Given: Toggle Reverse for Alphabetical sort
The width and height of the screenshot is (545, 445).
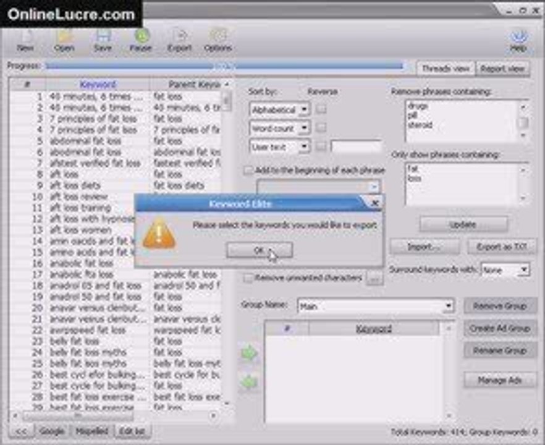Looking at the screenshot, I should tap(321, 109).
